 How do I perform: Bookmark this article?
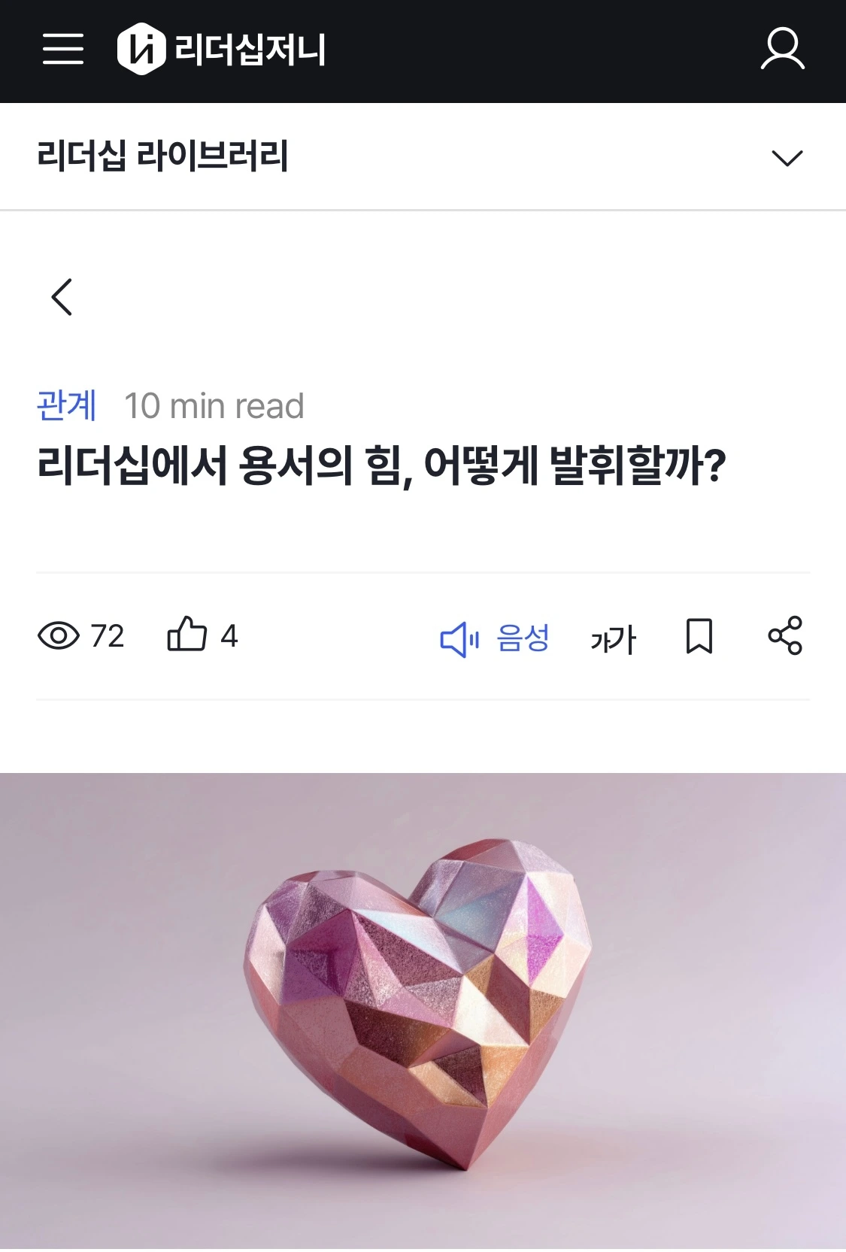699,636
